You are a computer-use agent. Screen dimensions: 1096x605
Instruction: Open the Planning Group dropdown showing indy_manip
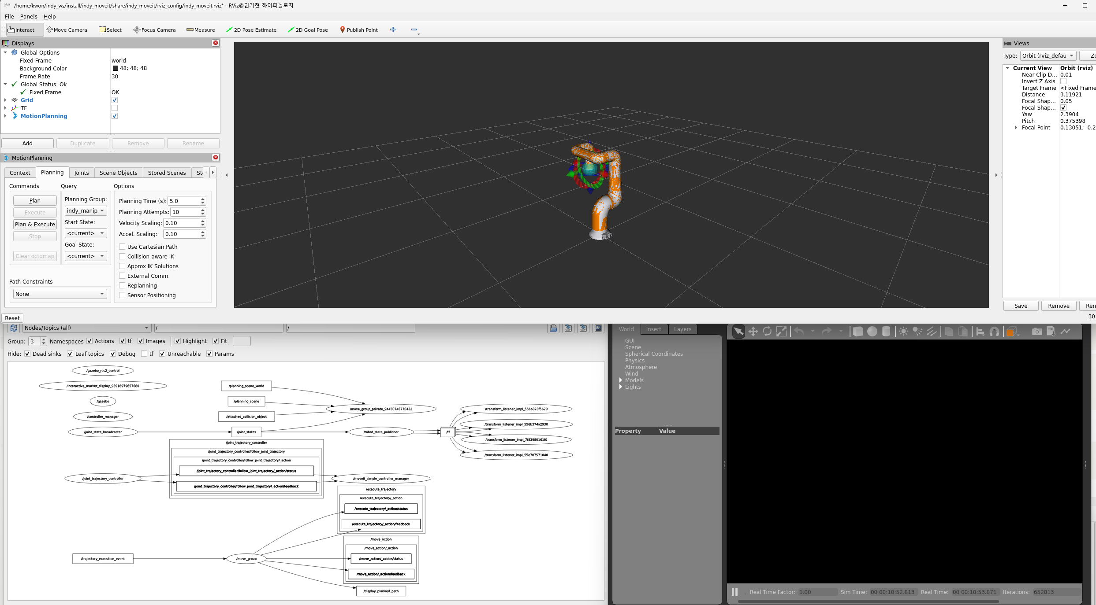[x=86, y=210]
